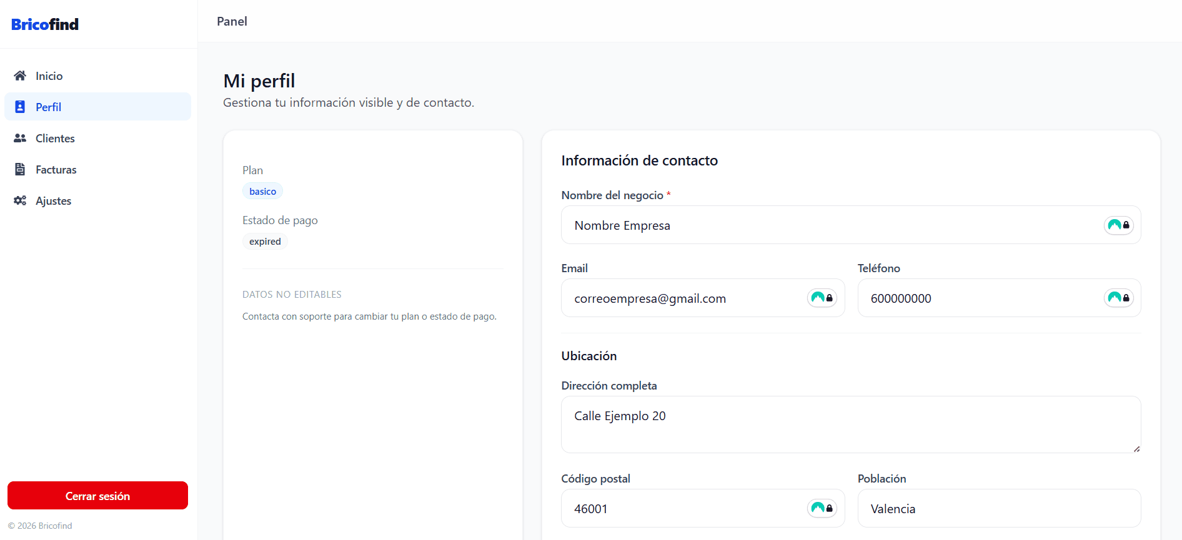Go to Clientes section

98,138
